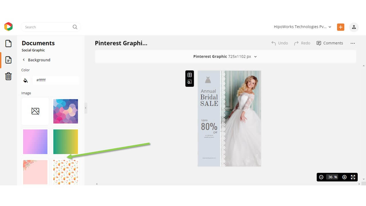The width and height of the screenshot is (366, 206).
Task: Zoom out with the minus control
Action: [x=321, y=177]
